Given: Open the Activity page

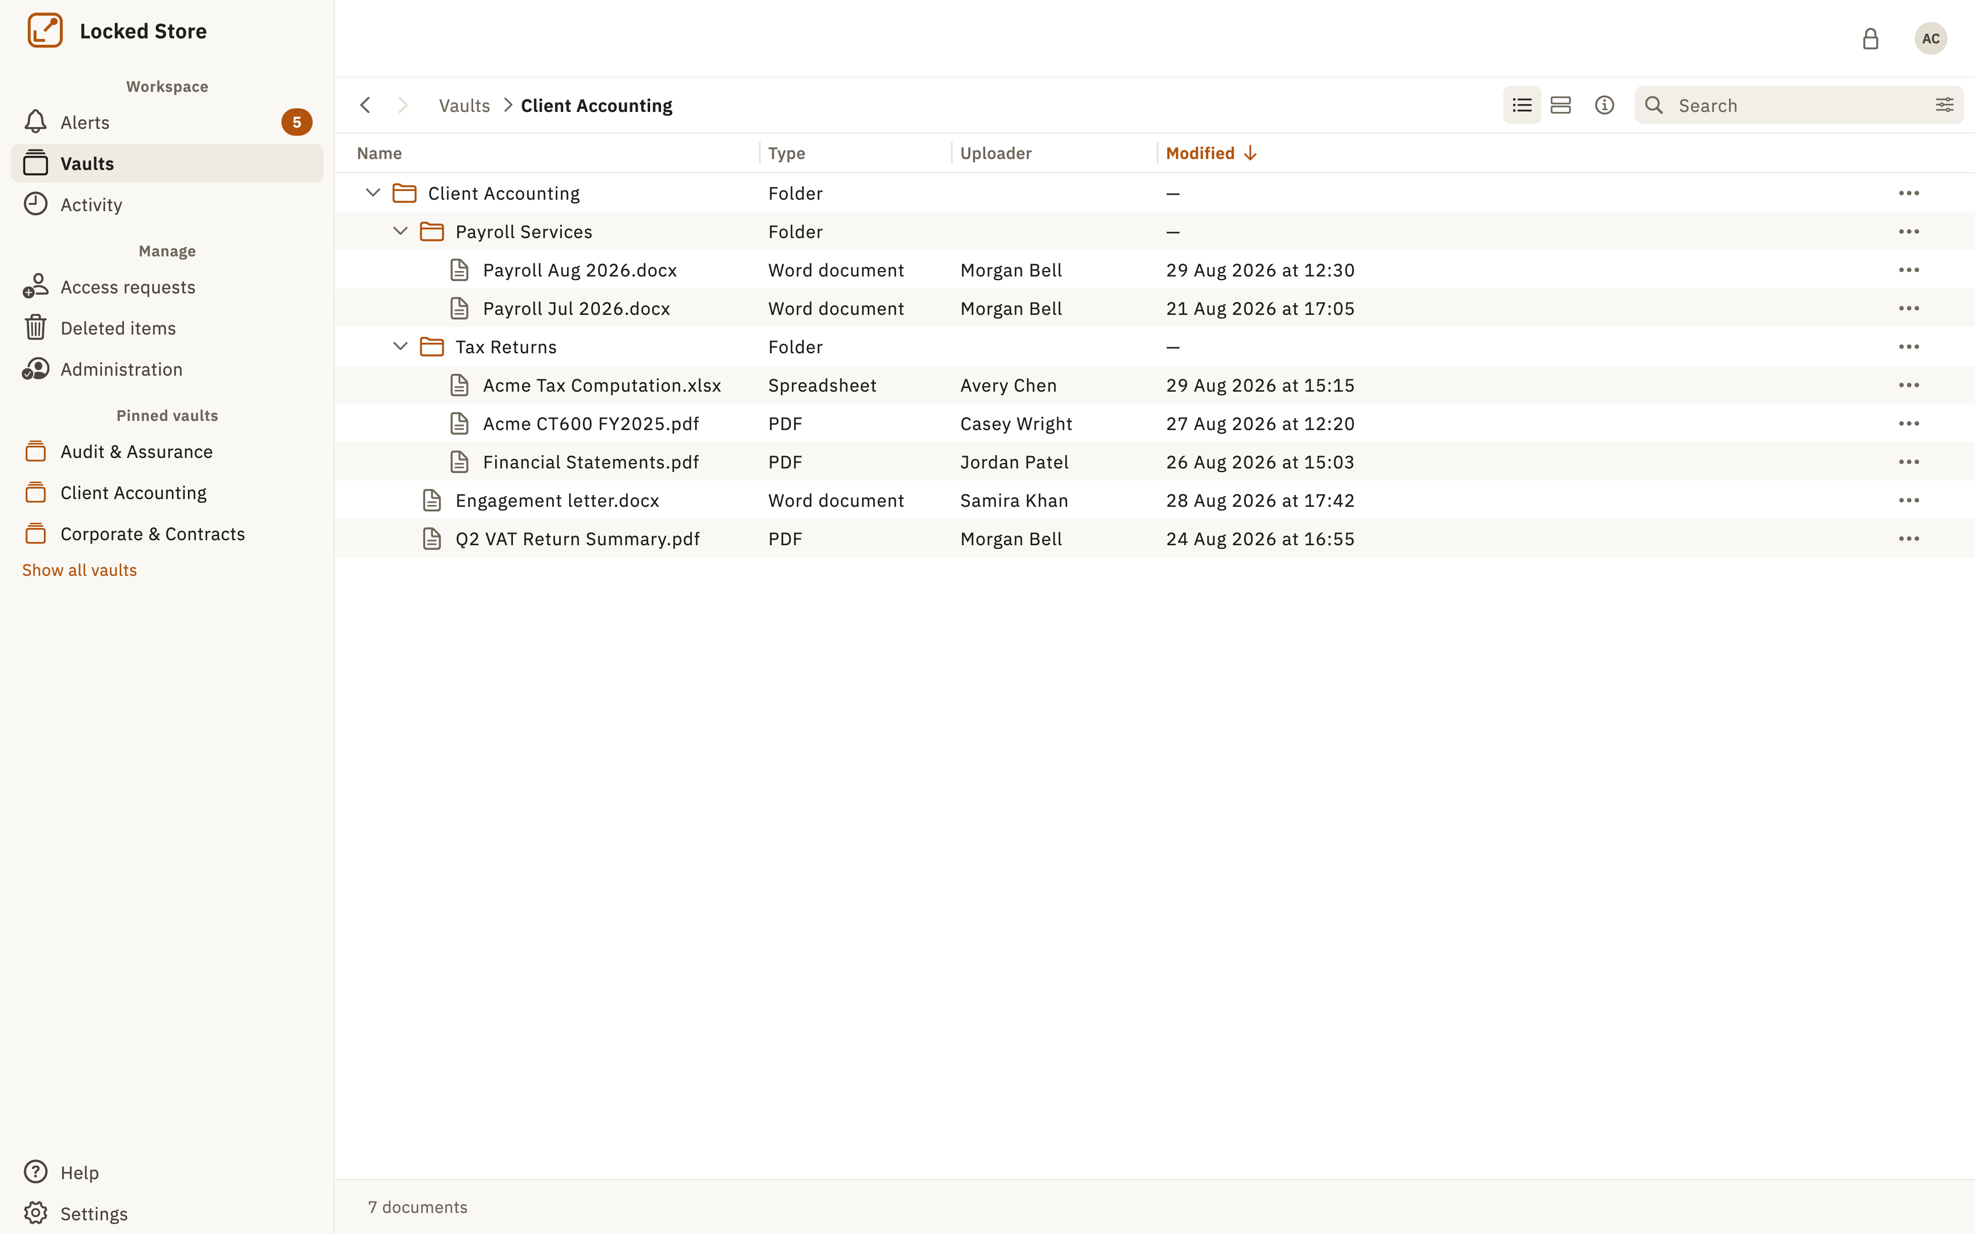Looking at the screenshot, I should [167, 205].
